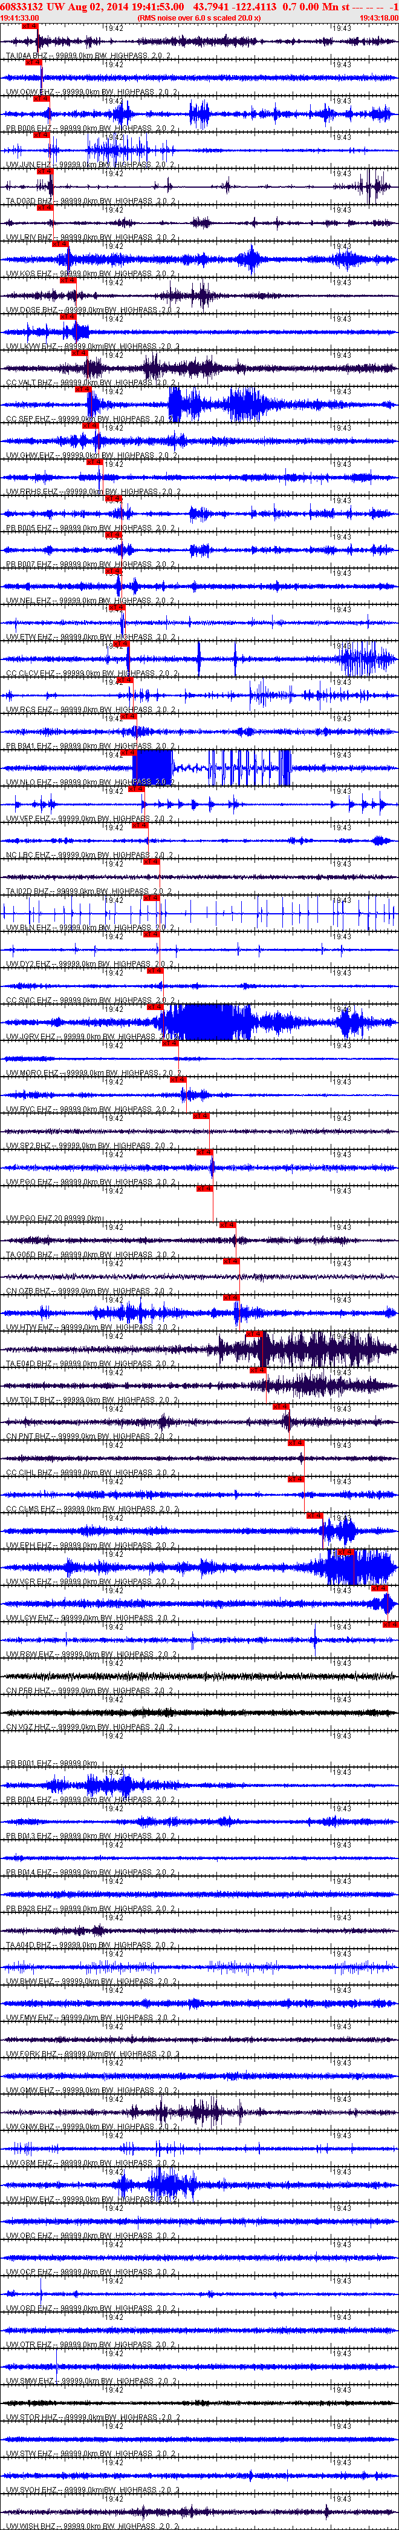
Task: Select the UW SP2 EHZ station label
Action: tap(91, 1146)
